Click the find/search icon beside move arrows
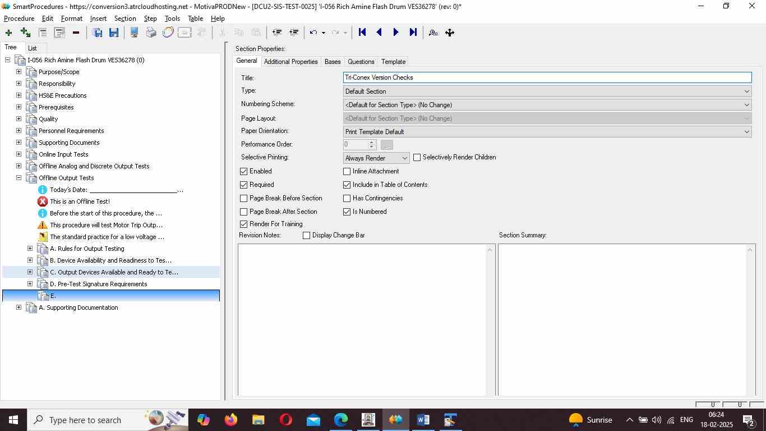This screenshot has width=766, height=431. [433, 33]
